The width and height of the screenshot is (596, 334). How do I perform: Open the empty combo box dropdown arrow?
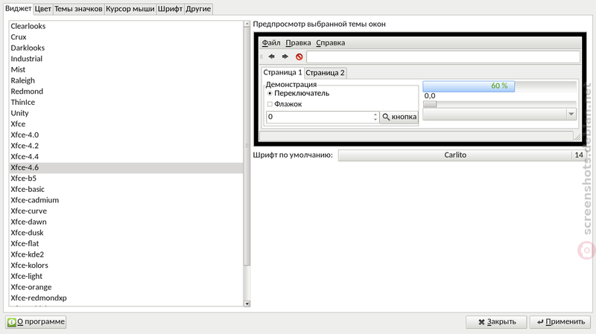click(x=571, y=115)
